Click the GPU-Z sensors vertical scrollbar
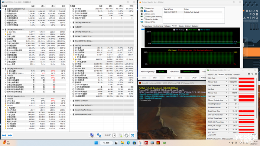 [256, 104]
